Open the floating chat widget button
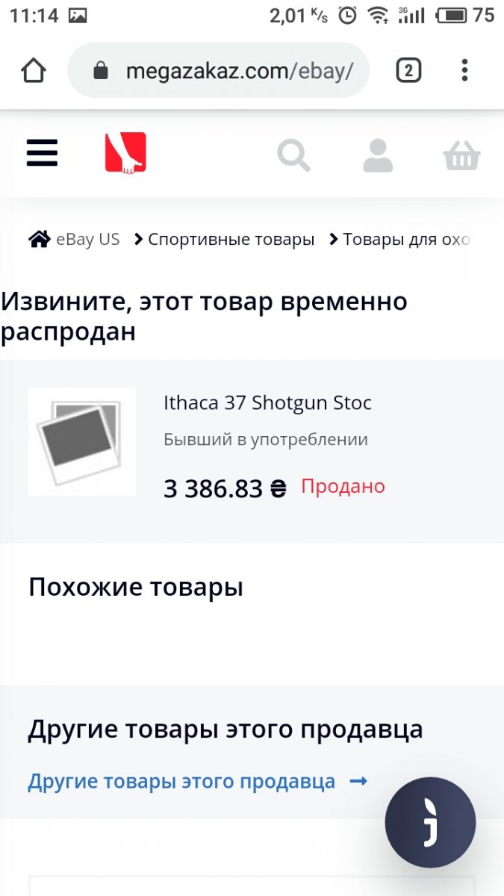 click(x=430, y=822)
